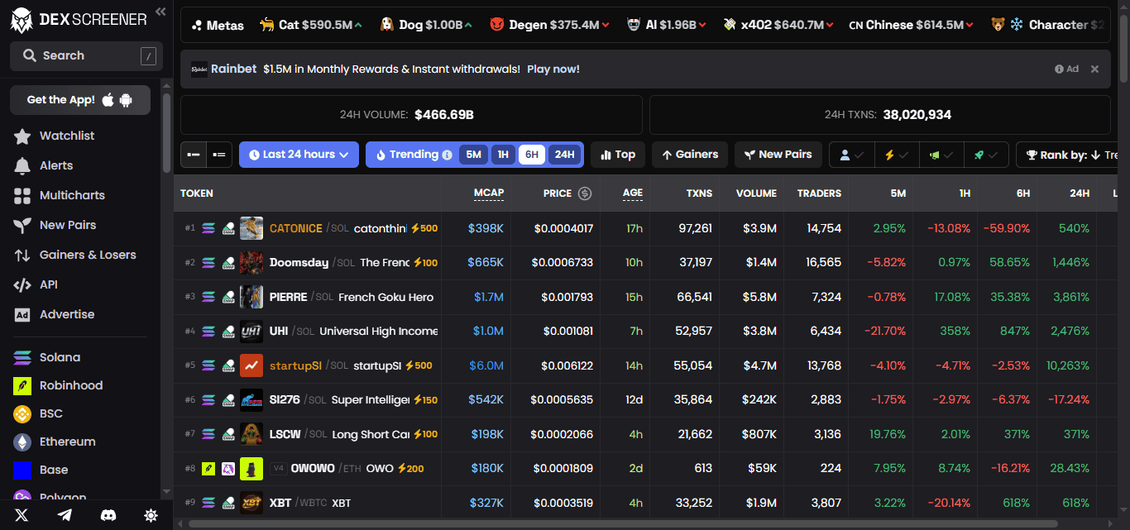Screen dimensions: 1130x530
Task: Click the Metas button
Action: (x=218, y=25)
